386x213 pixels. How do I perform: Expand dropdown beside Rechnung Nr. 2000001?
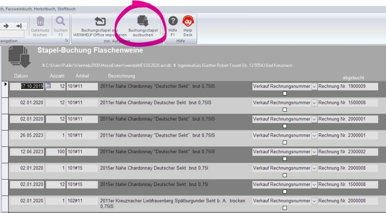tap(314, 119)
